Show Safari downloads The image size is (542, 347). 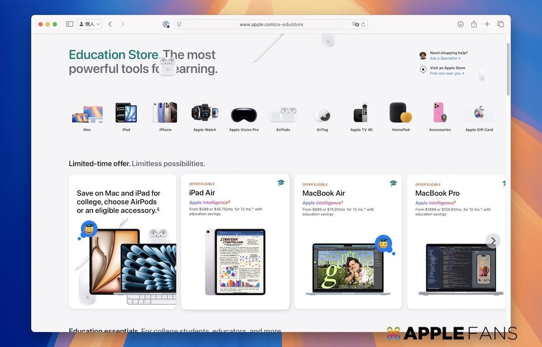click(x=460, y=24)
